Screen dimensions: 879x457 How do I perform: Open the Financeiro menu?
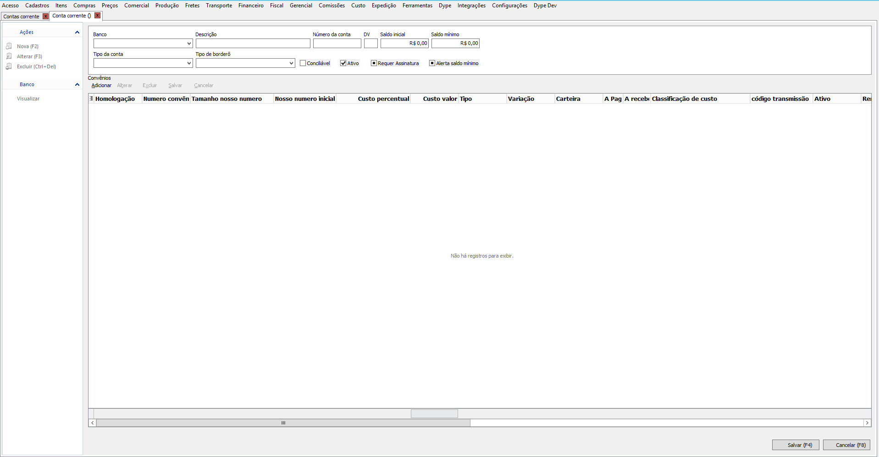click(251, 6)
